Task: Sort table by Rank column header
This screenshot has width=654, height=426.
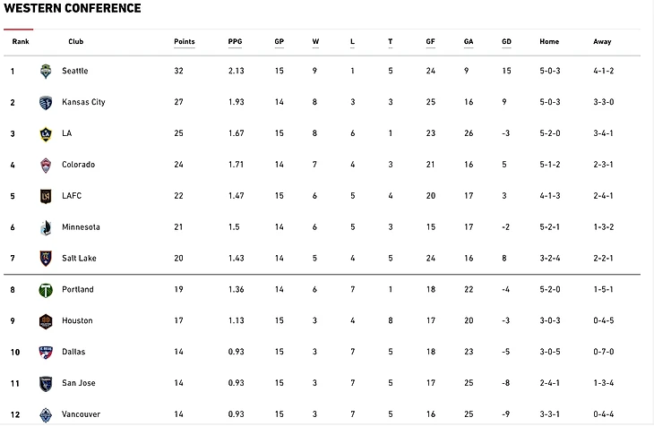Action: (x=21, y=42)
